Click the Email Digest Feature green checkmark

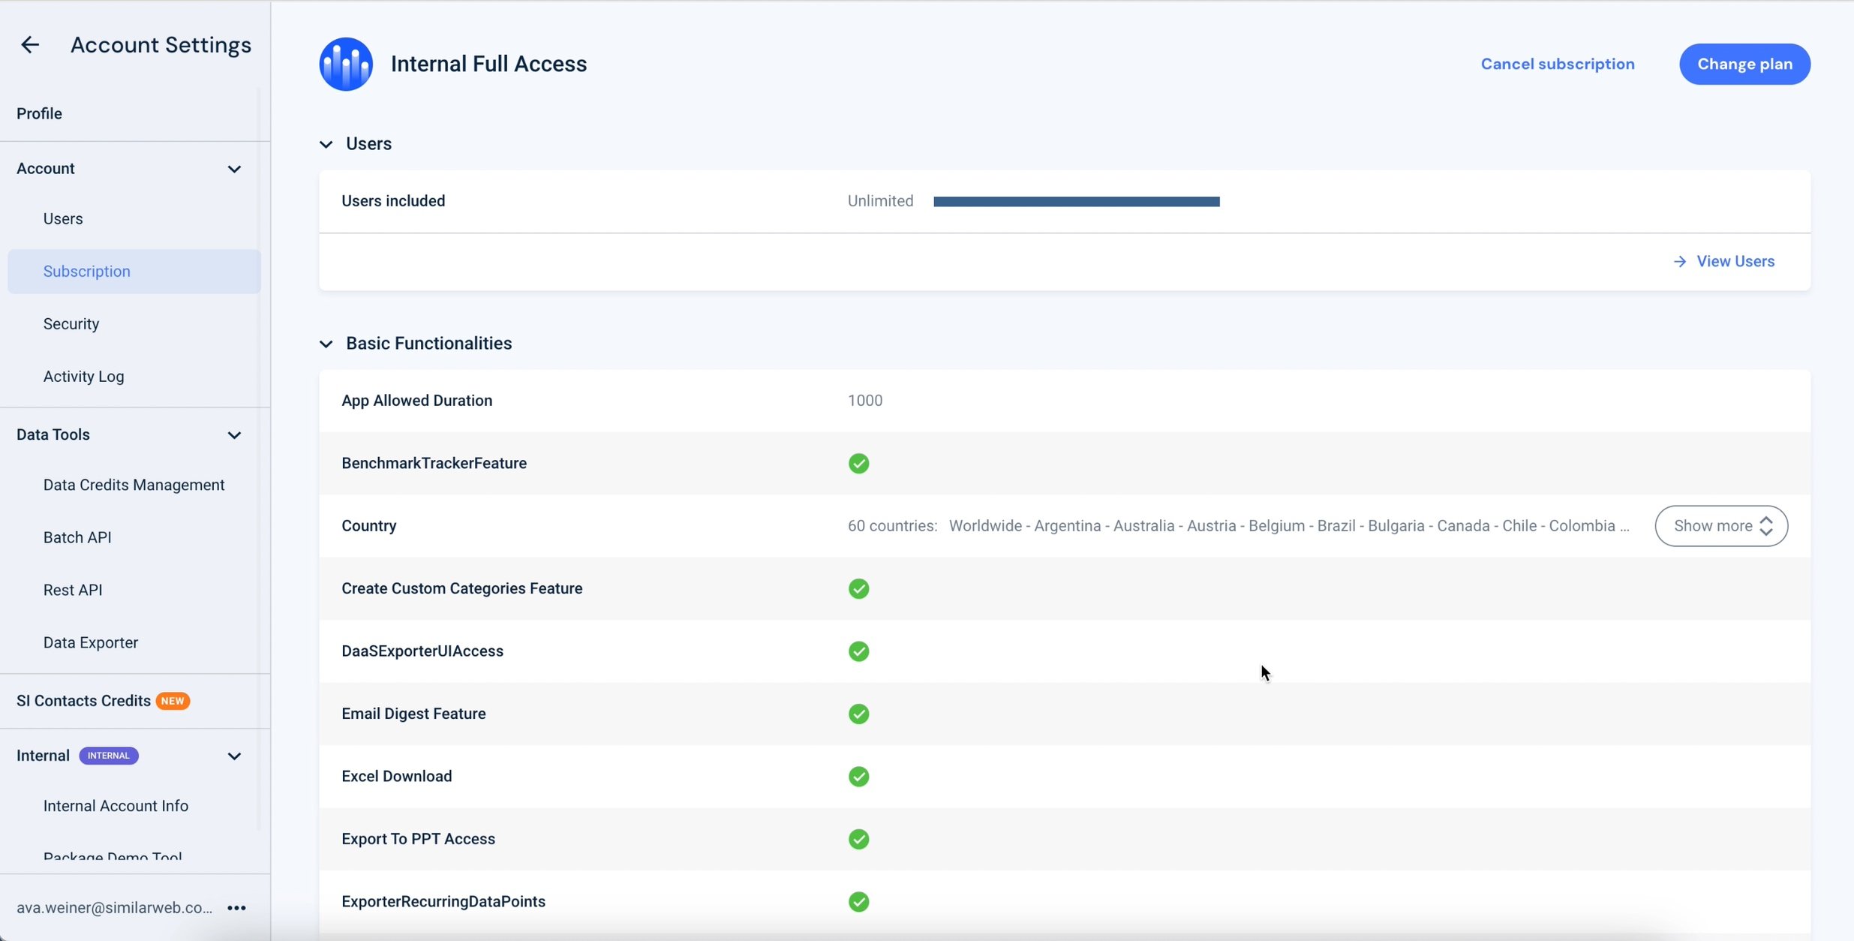[x=858, y=714]
